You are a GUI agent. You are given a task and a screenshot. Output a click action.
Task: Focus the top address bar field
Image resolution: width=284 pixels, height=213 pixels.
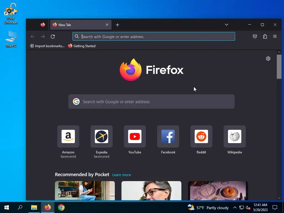154,36
